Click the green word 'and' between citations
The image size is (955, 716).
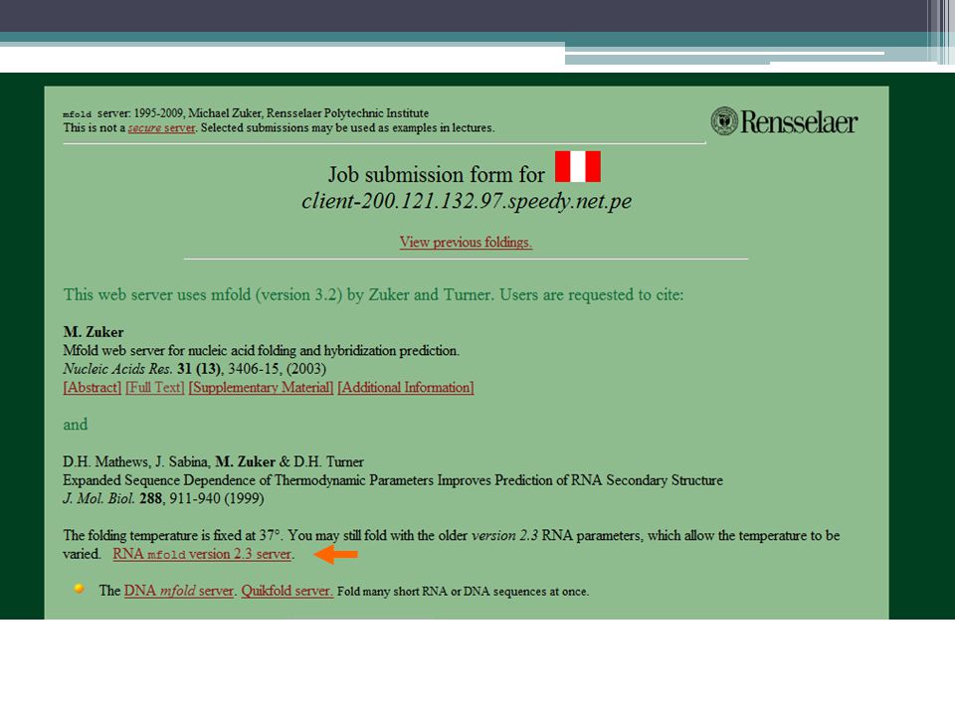(x=76, y=425)
